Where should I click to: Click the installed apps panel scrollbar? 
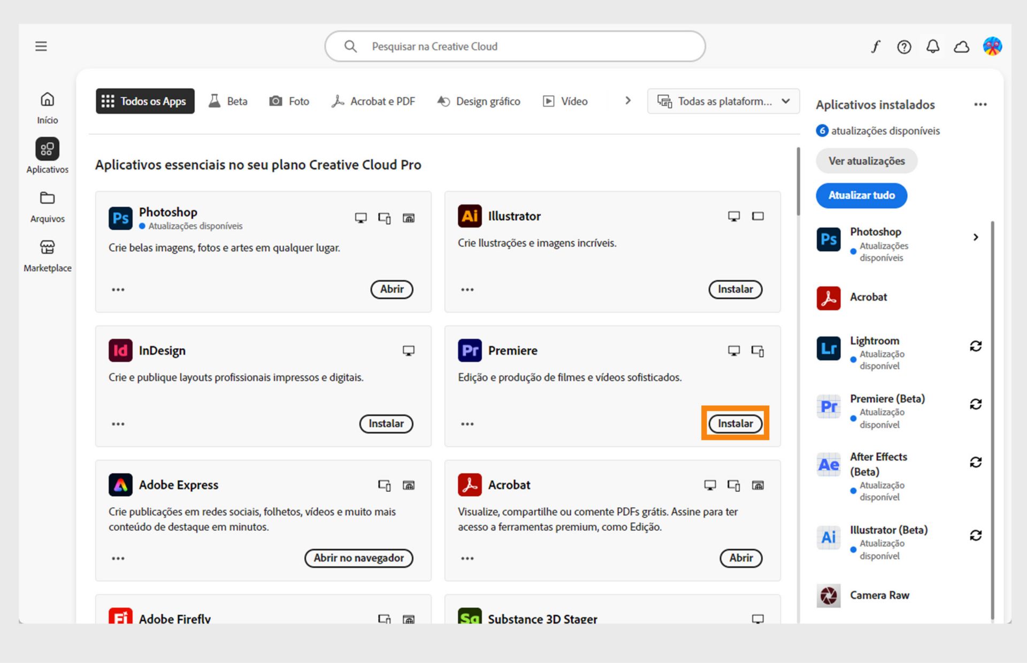pyautogui.click(x=993, y=420)
